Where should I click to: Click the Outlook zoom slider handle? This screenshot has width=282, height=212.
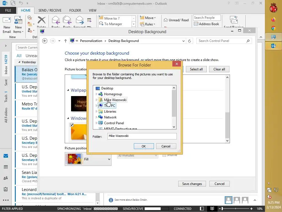tap(222, 209)
